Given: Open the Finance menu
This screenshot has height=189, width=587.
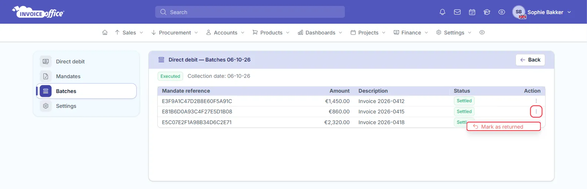Looking at the screenshot, I should point(411,33).
